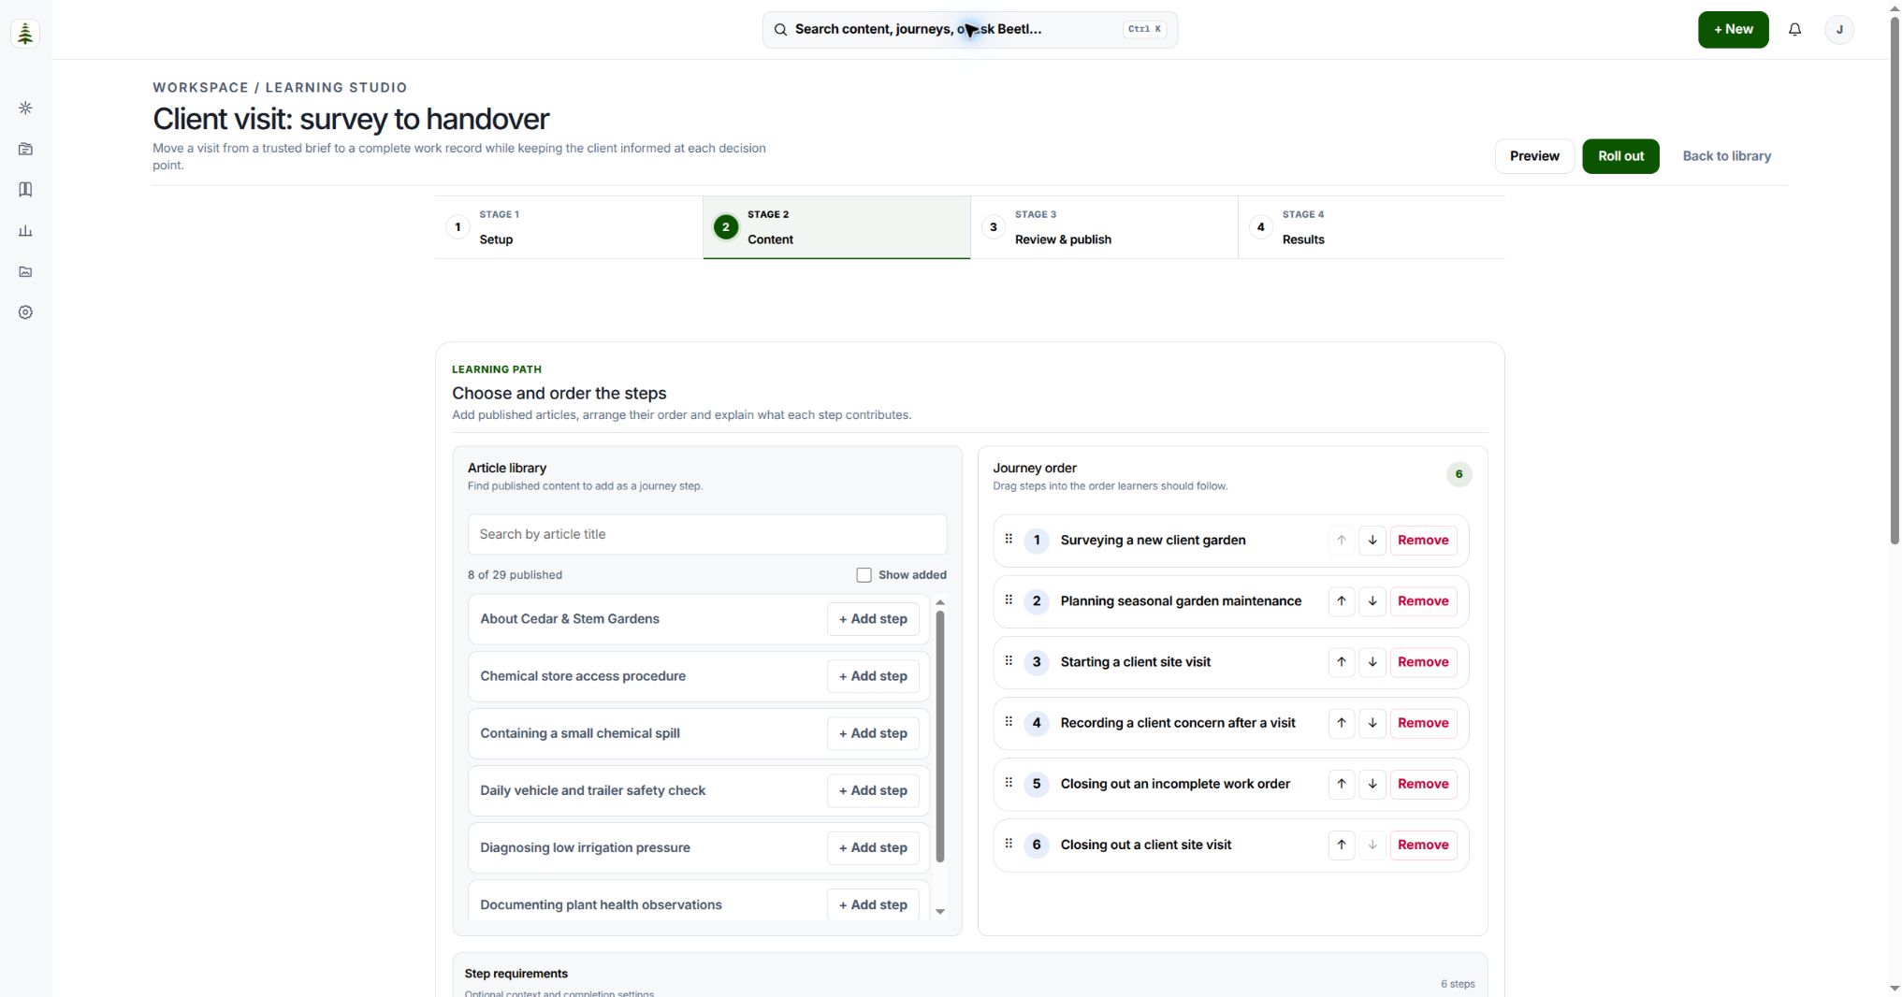Screen dimensions: 1902x997
Task: Add 'Diagnosing low irrigation pressure' as a step
Action: click(x=873, y=847)
